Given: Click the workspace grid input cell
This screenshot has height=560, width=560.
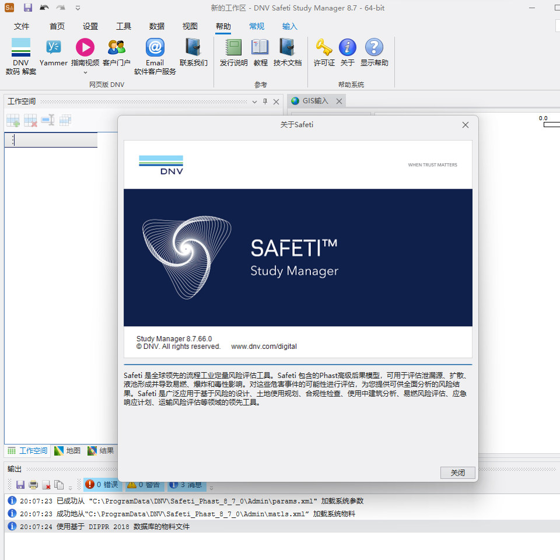Looking at the screenshot, I should (x=51, y=139).
